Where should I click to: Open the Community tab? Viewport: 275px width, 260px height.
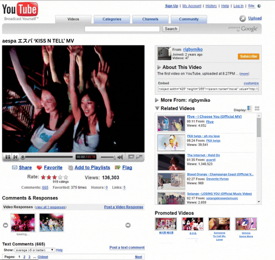[x=189, y=19]
